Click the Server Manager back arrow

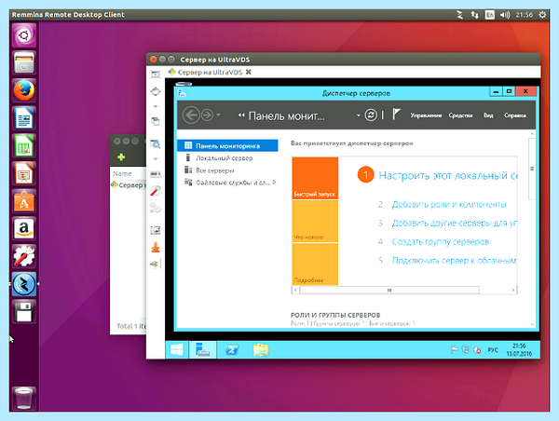coord(191,115)
